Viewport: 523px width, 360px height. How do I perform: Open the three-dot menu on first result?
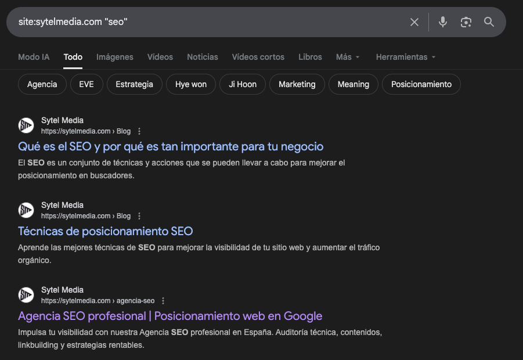pos(139,131)
